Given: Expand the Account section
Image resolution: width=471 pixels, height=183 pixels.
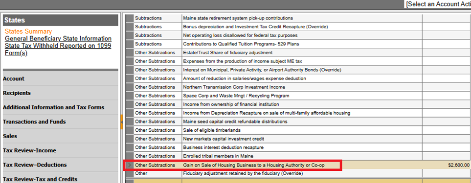Looking at the screenshot, I should coord(60,79).
